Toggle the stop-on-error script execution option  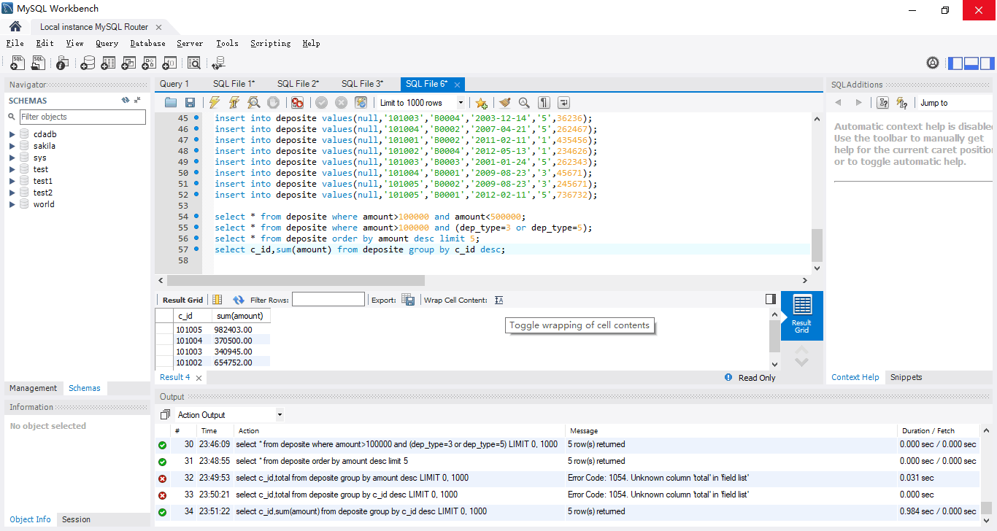pyautogui.click(x=297, y=103)
